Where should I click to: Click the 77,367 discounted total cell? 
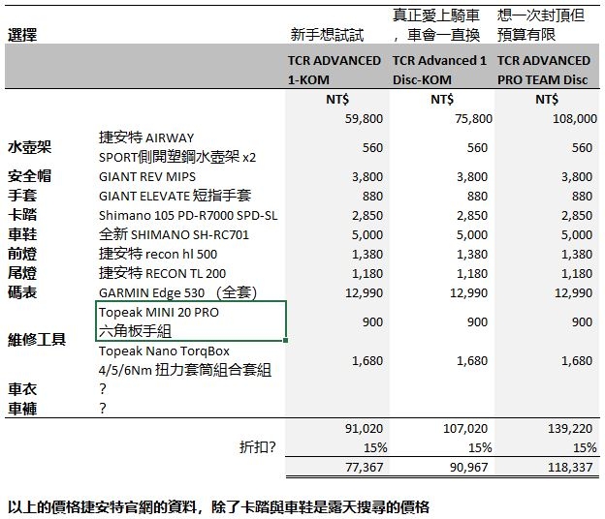[364, 468]
